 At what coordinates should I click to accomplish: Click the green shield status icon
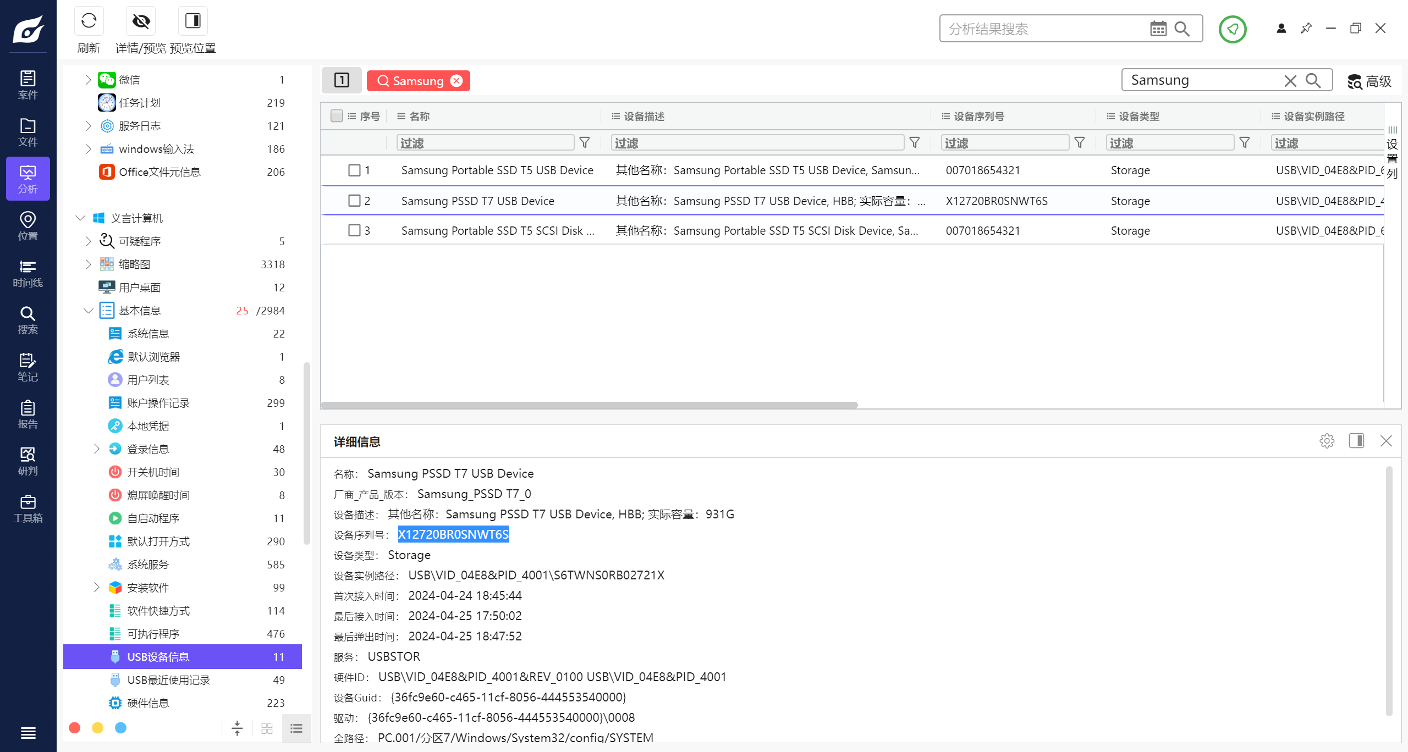coord(1232,29)
